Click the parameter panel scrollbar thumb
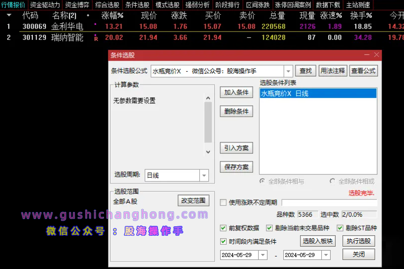Viewport: 404px width, 269px height. (208, 122)
